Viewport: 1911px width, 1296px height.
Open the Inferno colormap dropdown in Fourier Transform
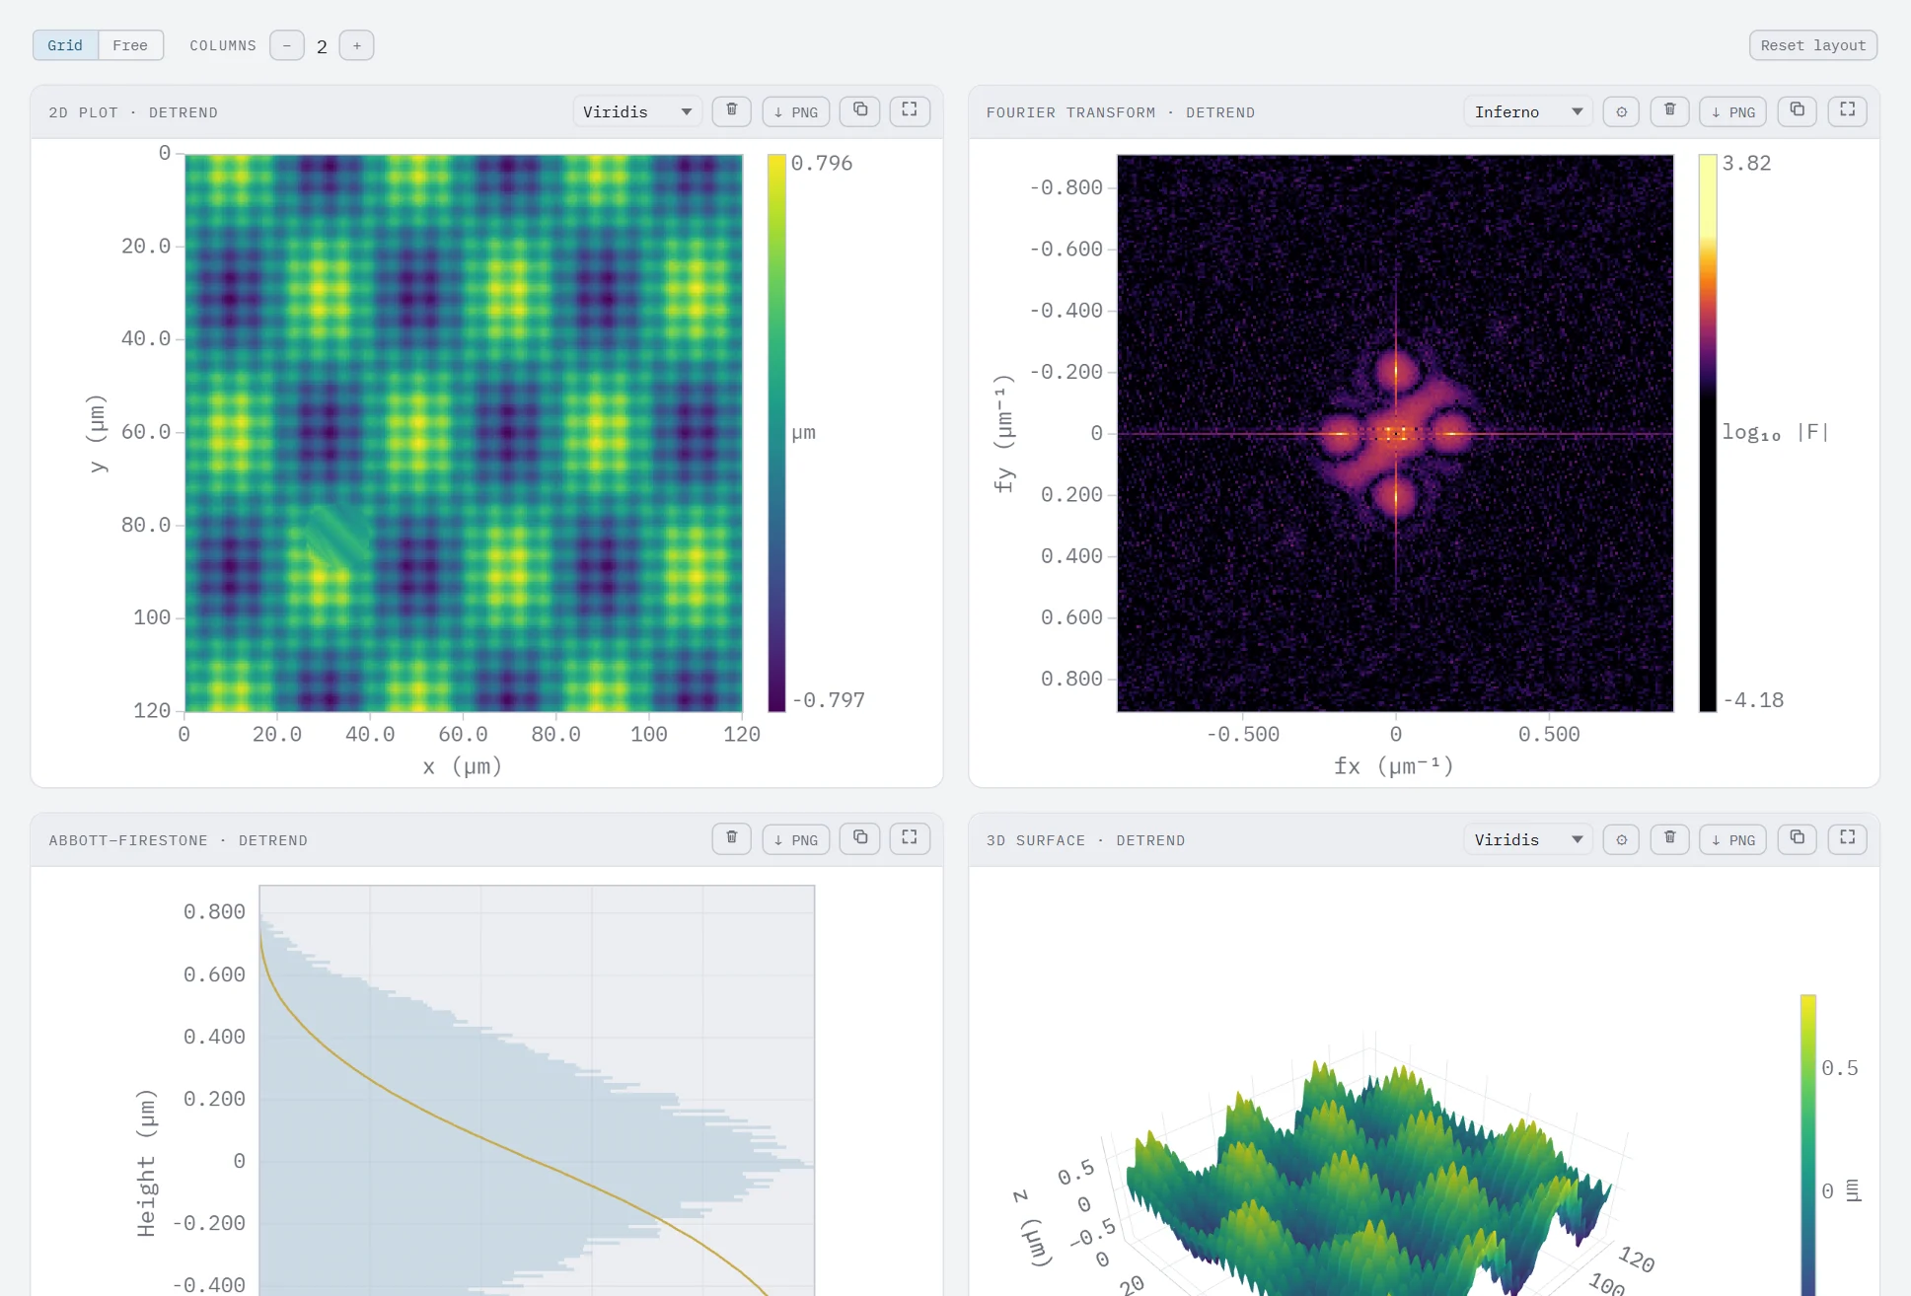coord(1528,111)
